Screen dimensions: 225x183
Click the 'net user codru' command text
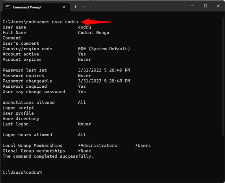pyautogui.click(x=60, y=22)
